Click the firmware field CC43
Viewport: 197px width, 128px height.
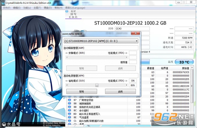click(132, 28)
